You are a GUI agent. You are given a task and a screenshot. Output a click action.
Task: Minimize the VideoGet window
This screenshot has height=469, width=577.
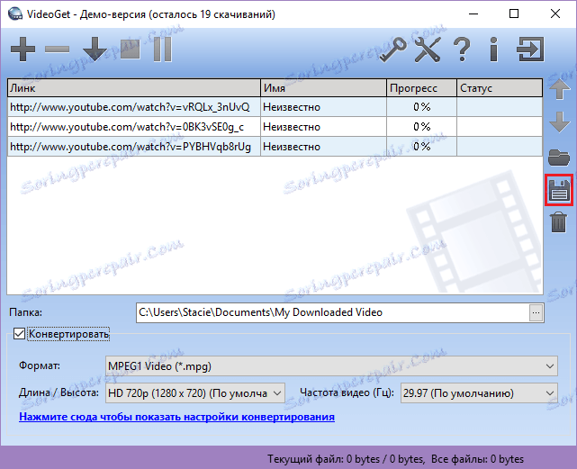[473, 14]
